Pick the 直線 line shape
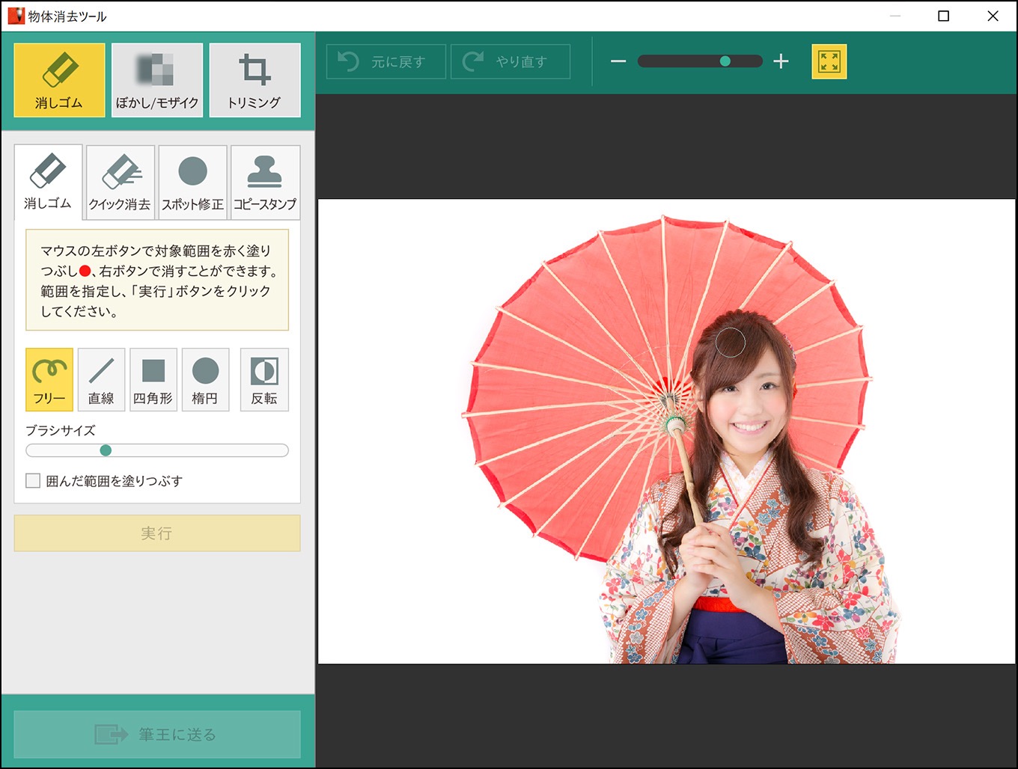The width and height of the screenshot is (1018, 769). tap(101, 379)
